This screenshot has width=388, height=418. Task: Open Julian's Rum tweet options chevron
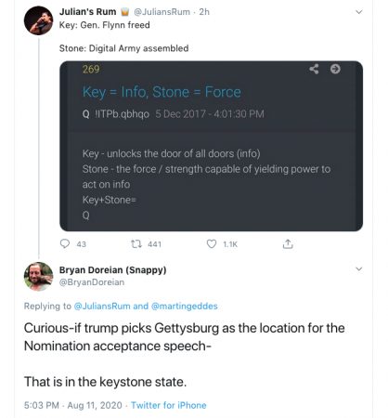[x=359, y=12]
